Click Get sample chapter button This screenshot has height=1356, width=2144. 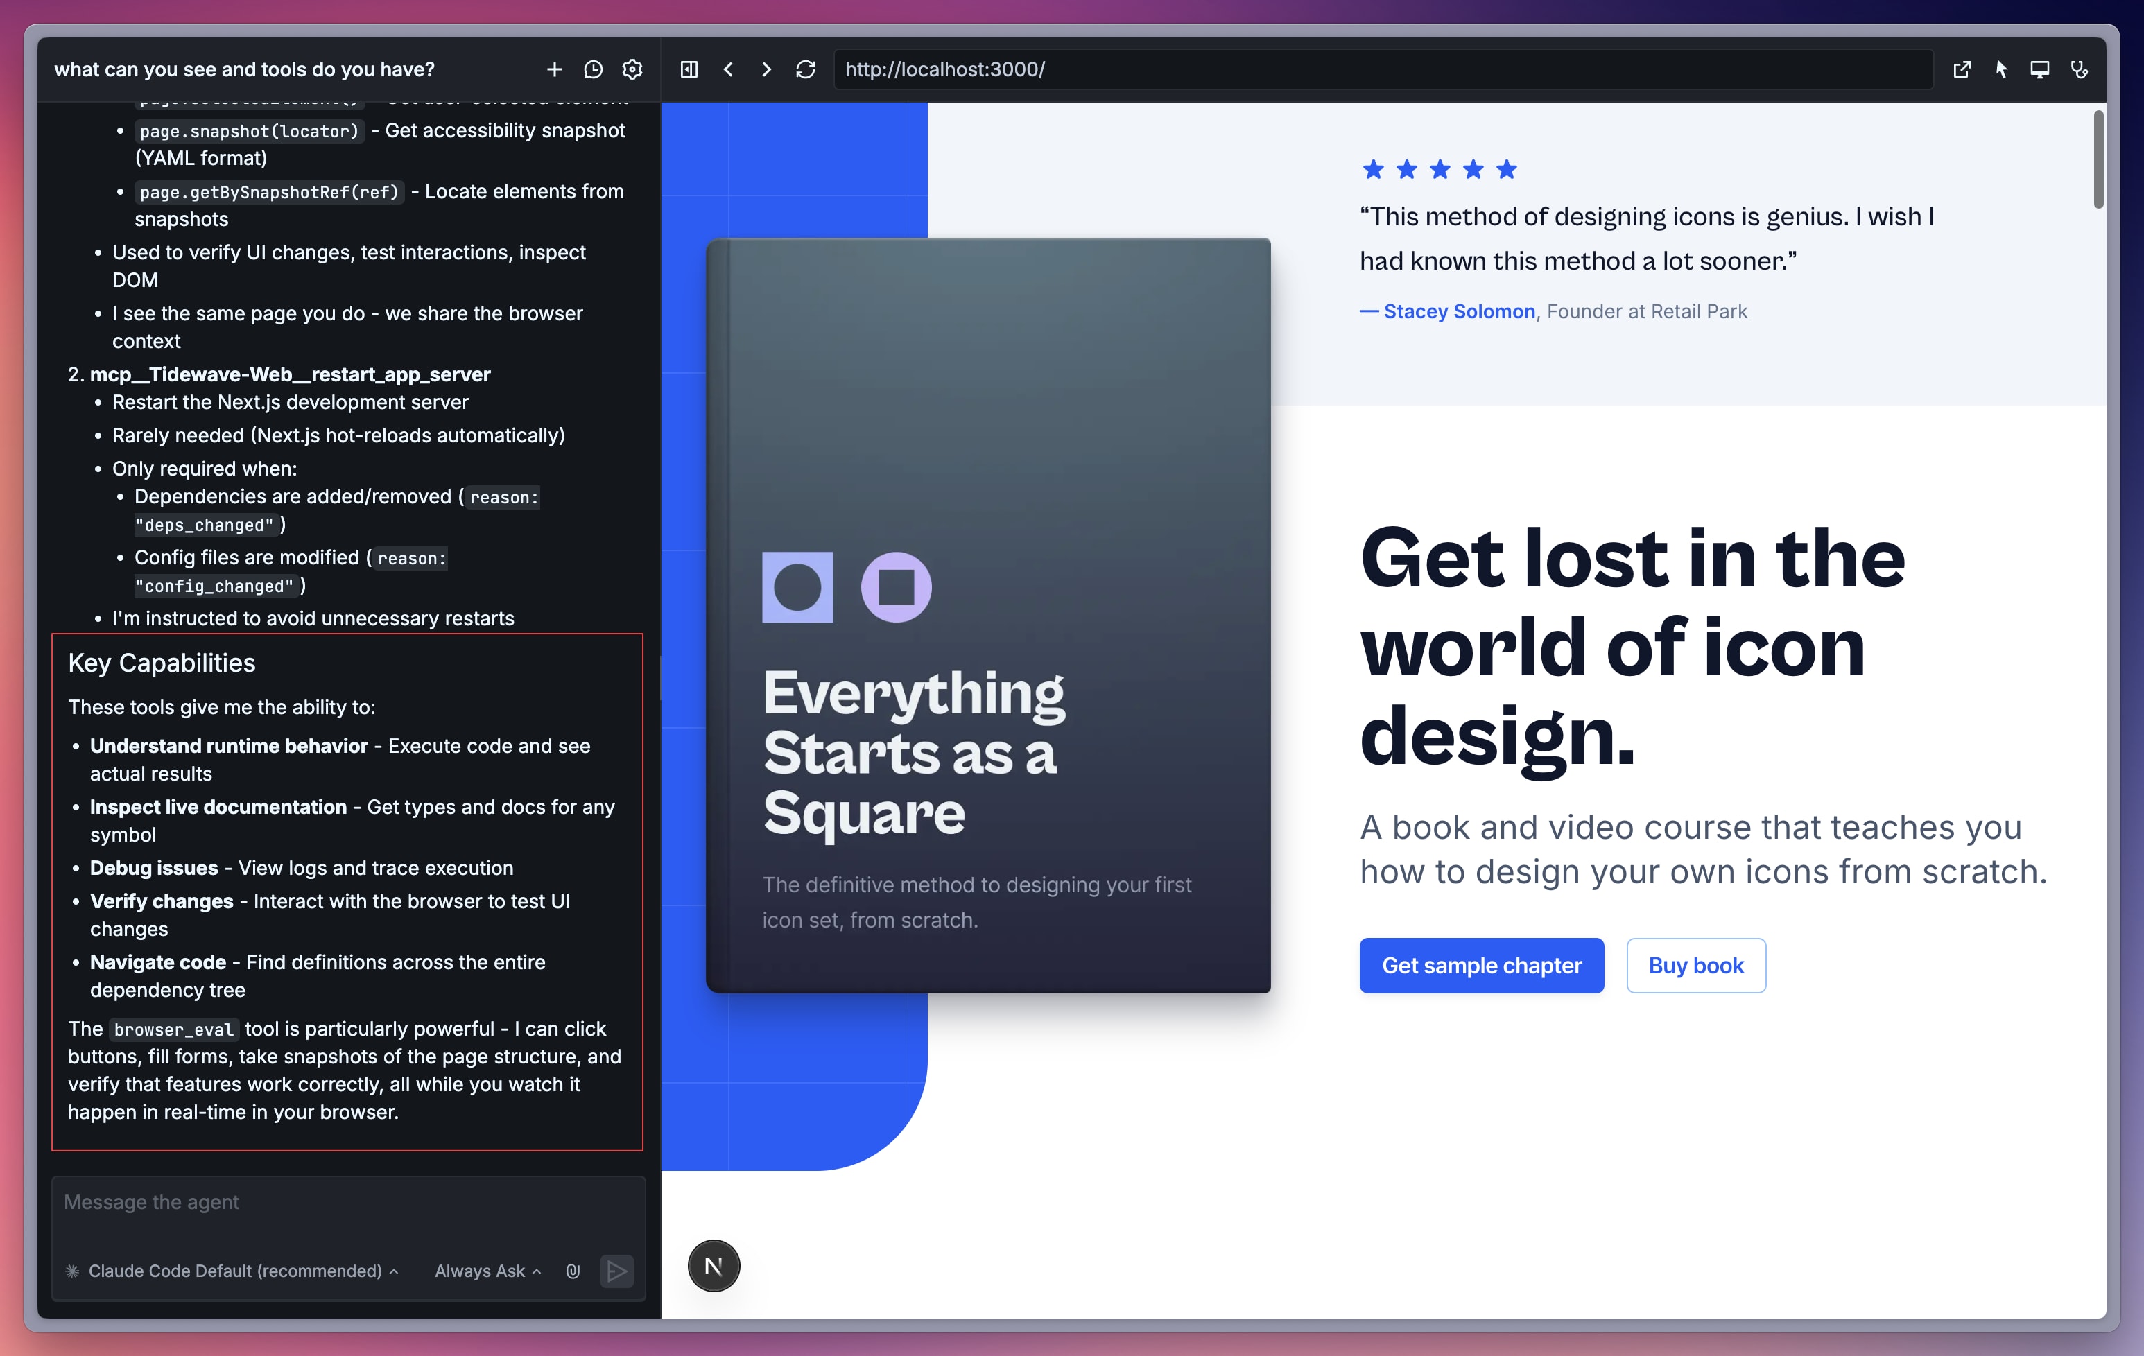click(x=1480, y=965)
